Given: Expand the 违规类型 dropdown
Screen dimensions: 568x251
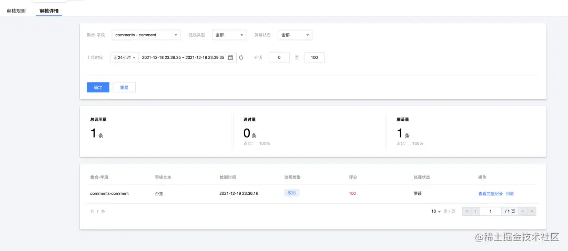Looking at the screenshot, I should (229, 35).
